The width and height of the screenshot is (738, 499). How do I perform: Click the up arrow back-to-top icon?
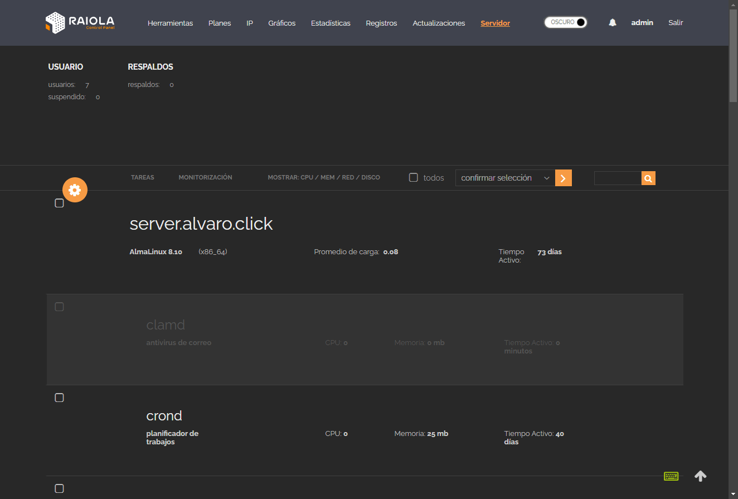(701, 476)
